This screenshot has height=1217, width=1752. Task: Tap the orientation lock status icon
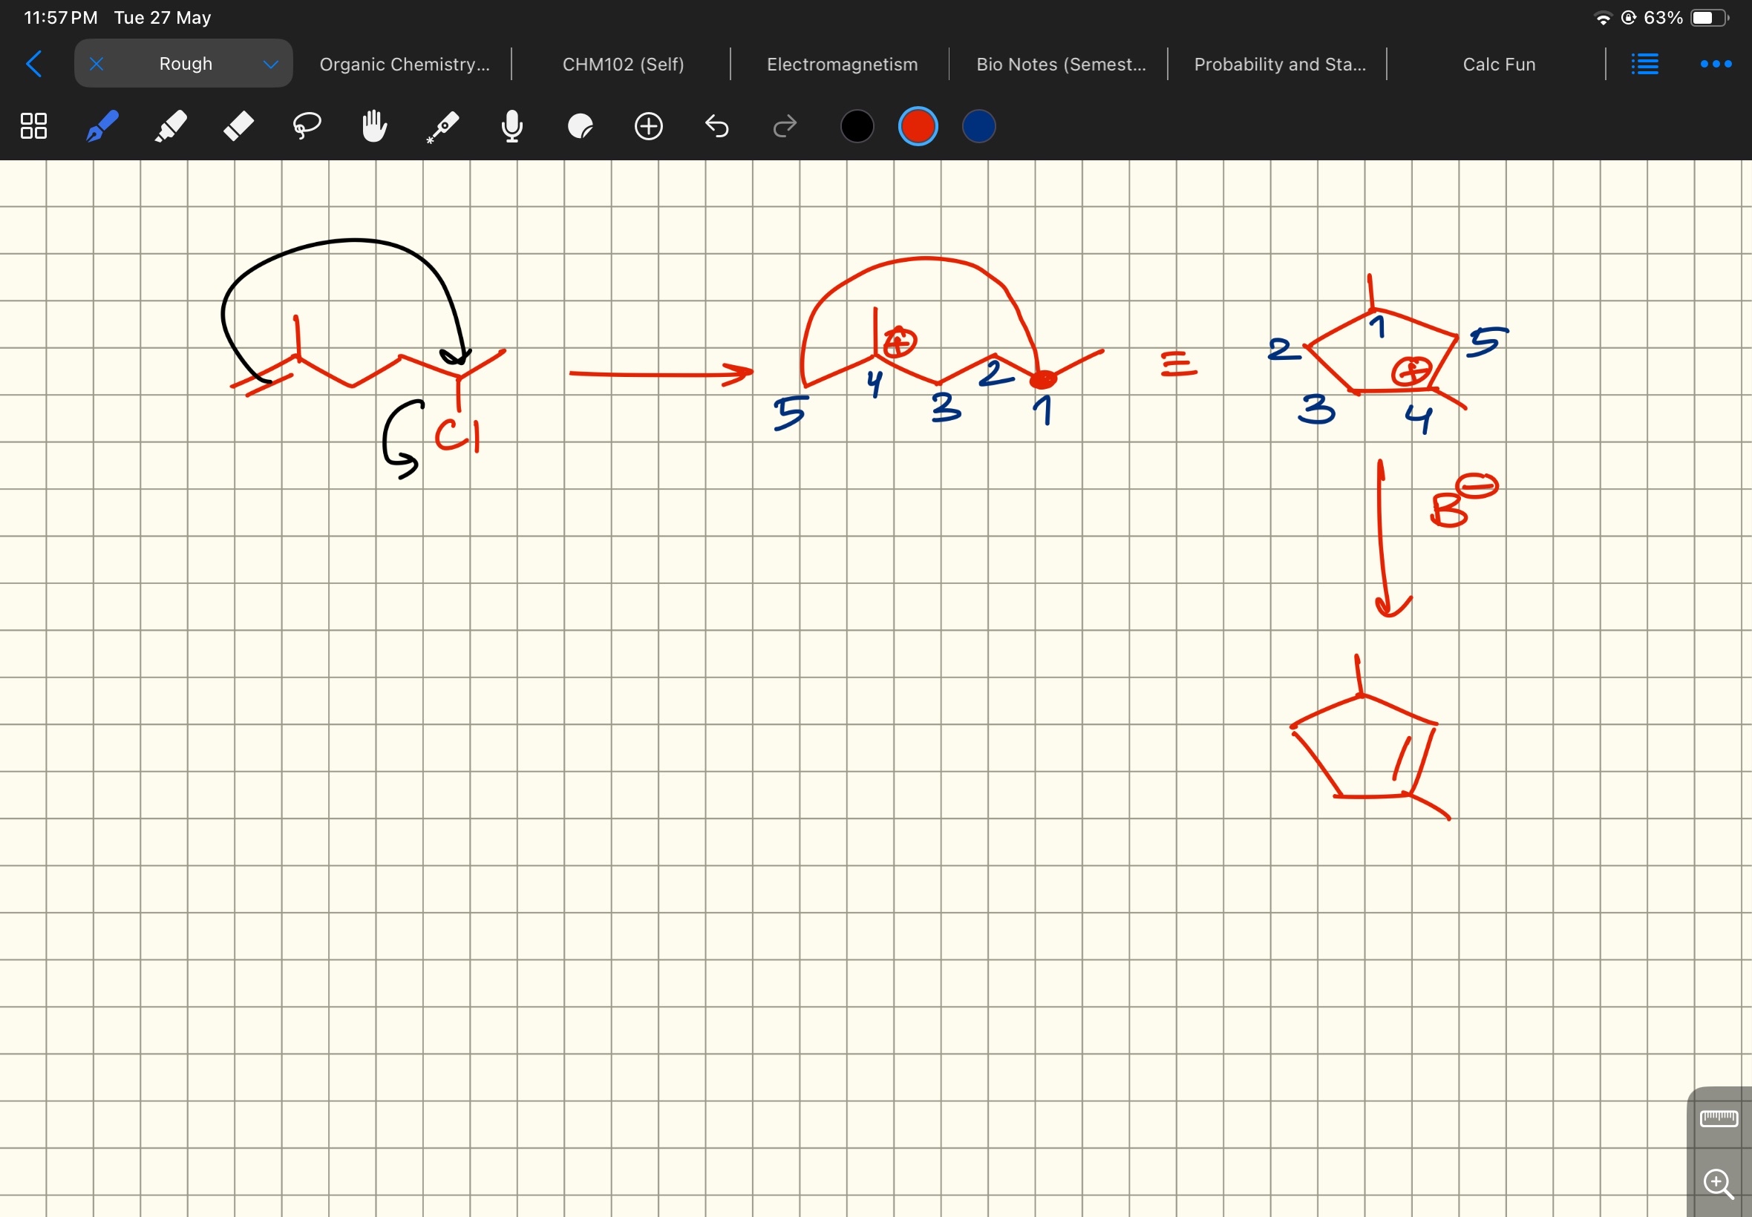coord(1629,18)
